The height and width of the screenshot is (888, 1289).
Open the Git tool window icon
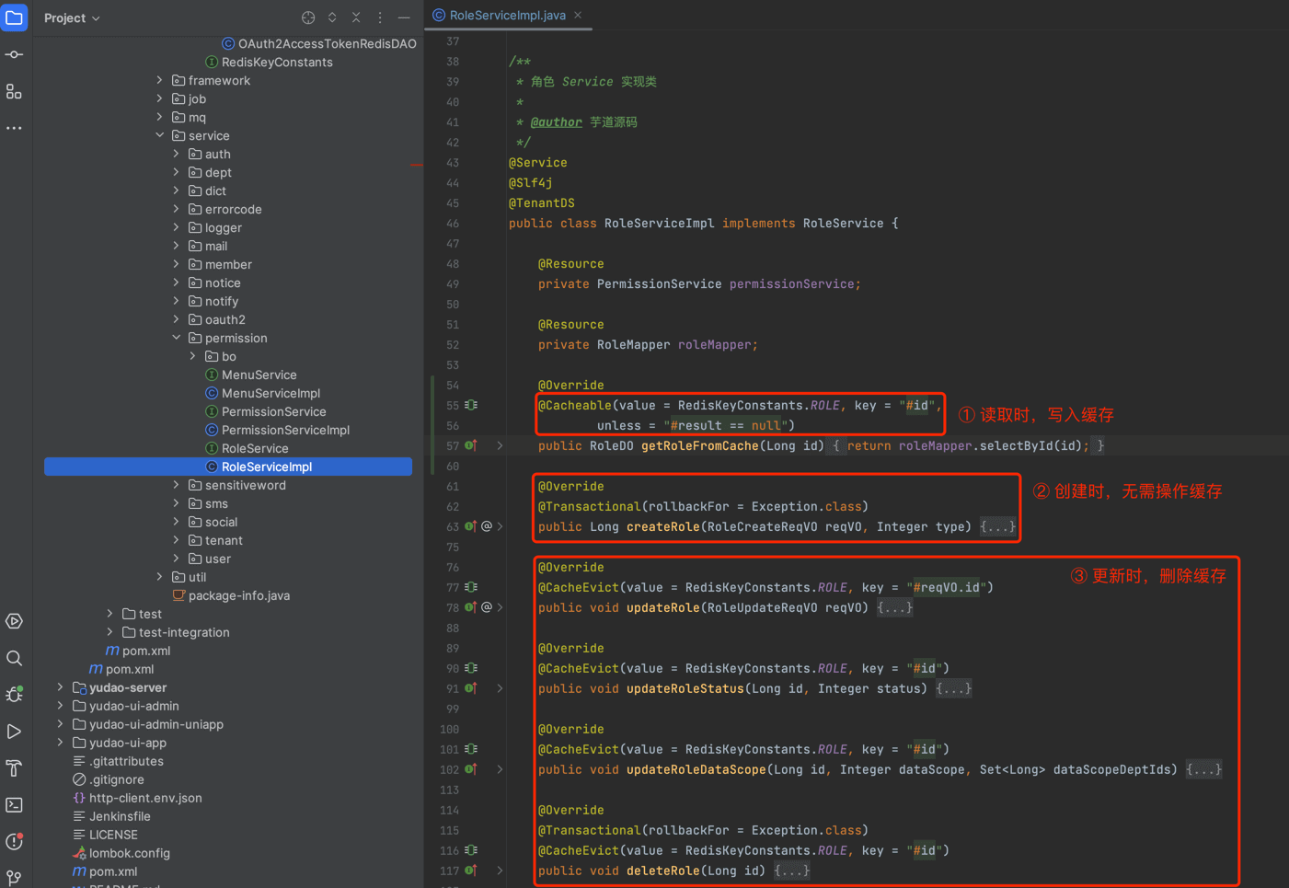coord(14,878)
